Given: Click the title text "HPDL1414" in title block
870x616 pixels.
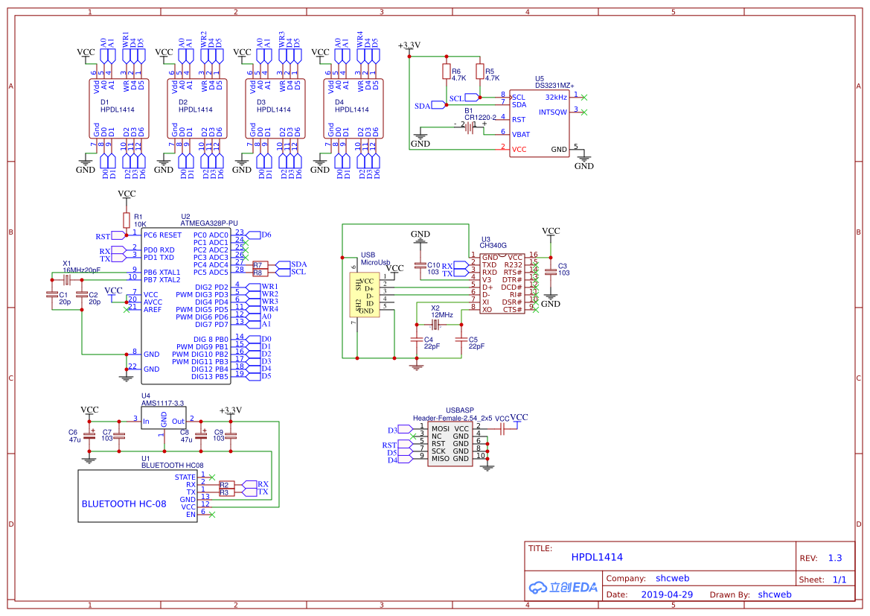Looking at the screenshot, I should pos(597,557).
